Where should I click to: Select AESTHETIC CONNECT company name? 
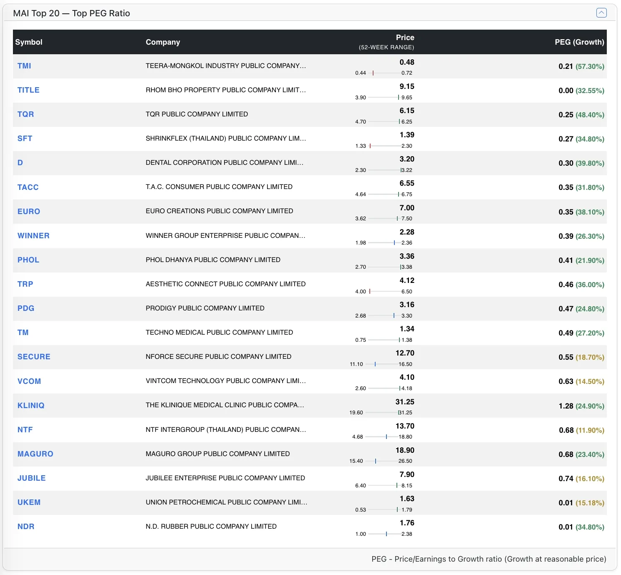[226, 284]
